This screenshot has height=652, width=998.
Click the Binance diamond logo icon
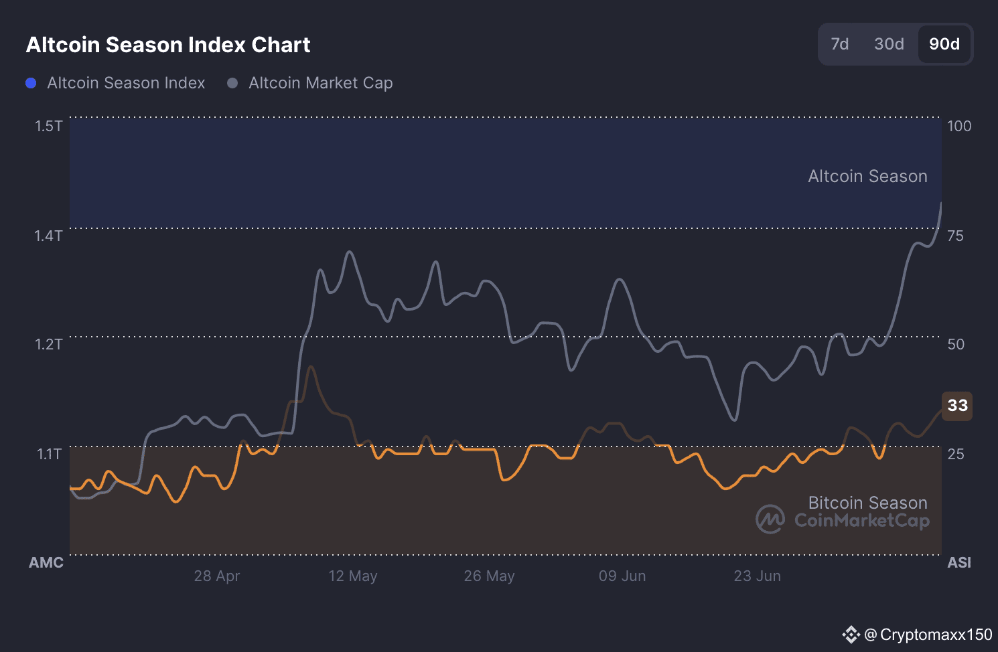click(851, 635)
